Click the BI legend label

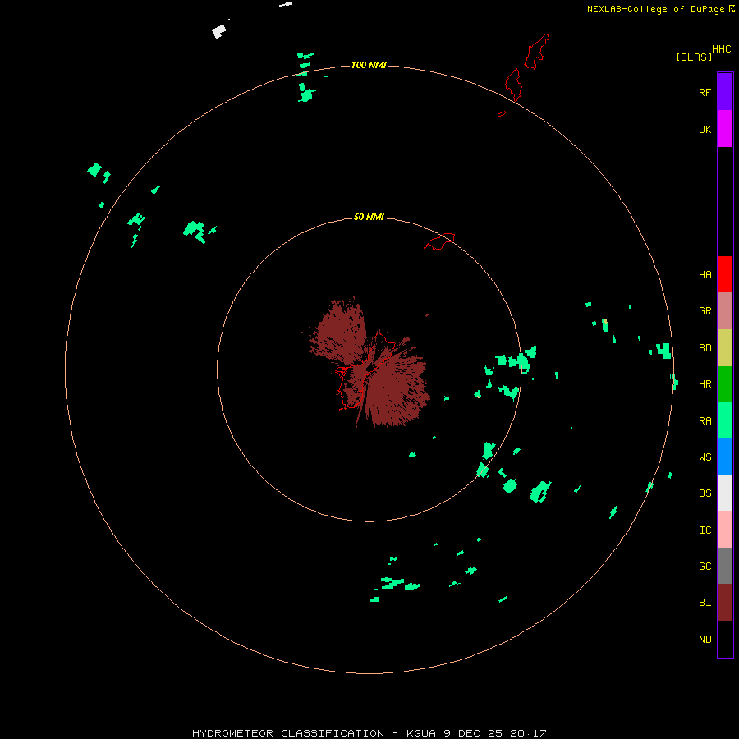705,603
